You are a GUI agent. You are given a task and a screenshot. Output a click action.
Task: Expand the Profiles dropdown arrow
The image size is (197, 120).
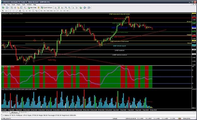(9, 8)
